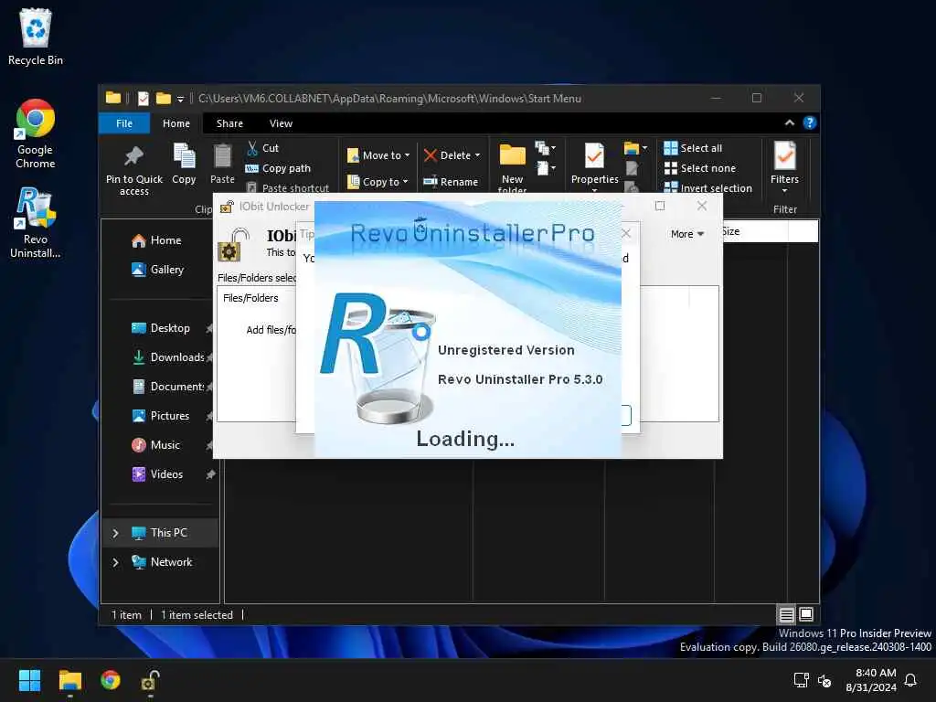Click New folder icon in quick access toolbar
Viewport: 936px width, 702px height.
[x=163, y=99]
